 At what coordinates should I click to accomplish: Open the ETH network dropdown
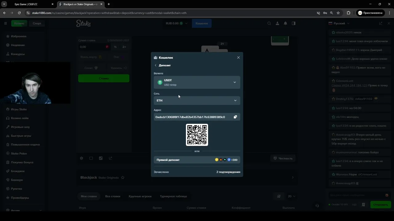[x=197, y=100]
